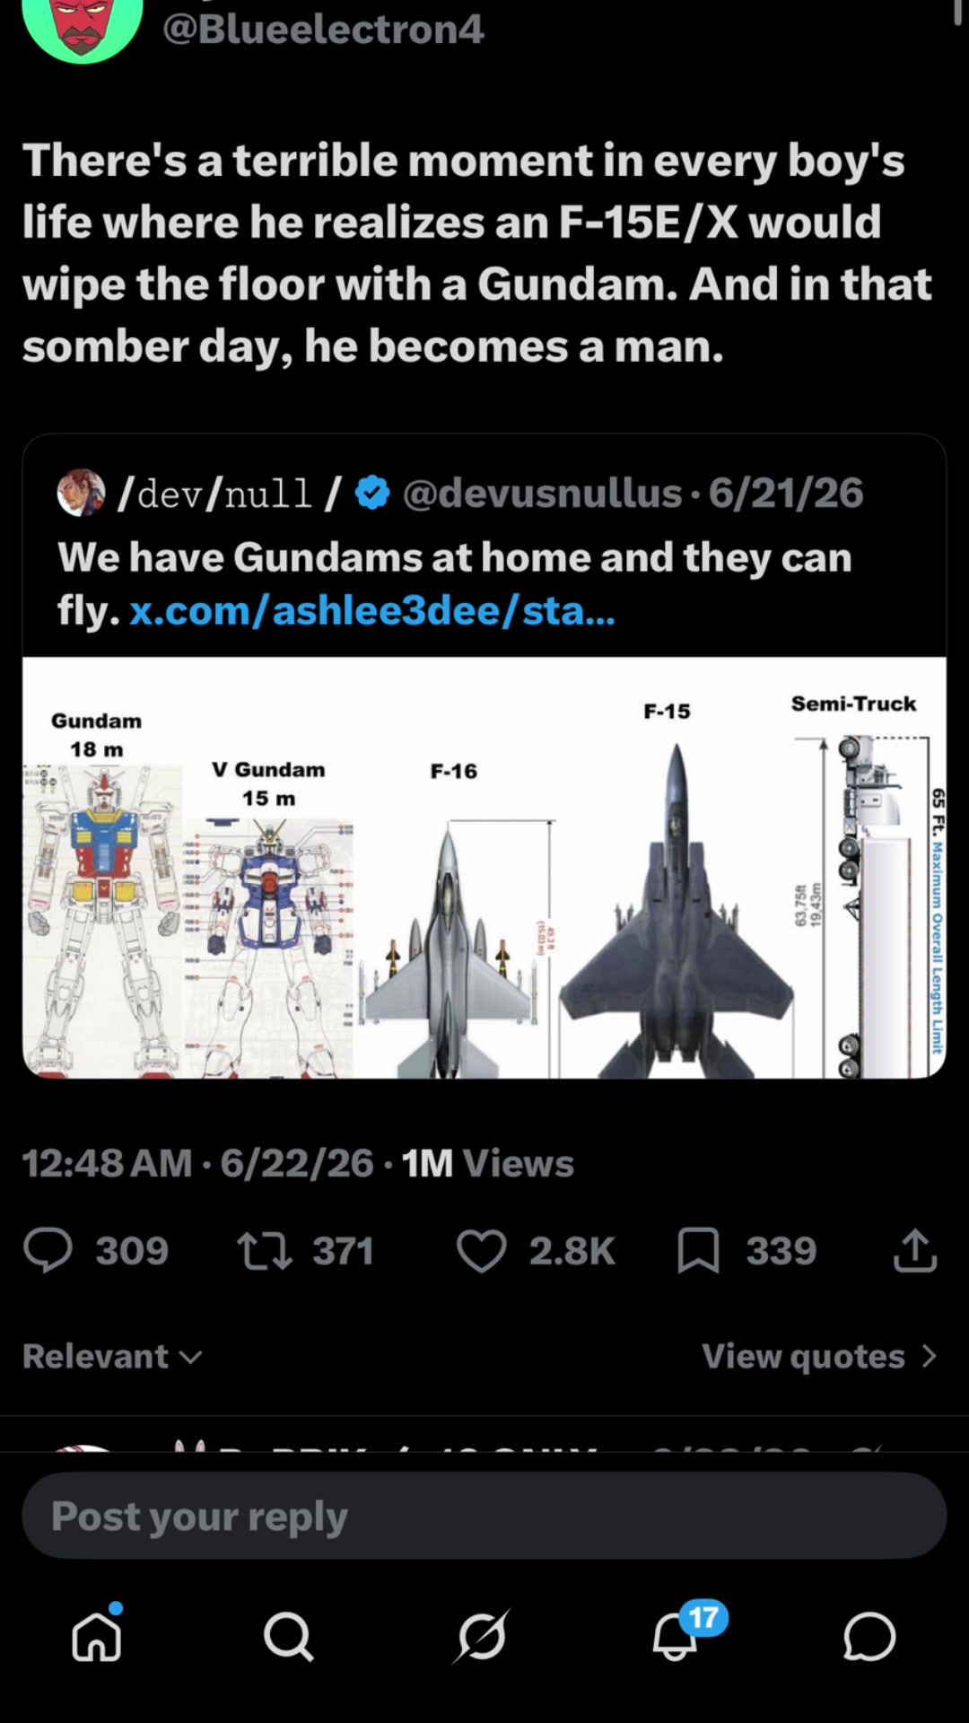Tap the red-faced profile avatar

(x=83, y=25)
